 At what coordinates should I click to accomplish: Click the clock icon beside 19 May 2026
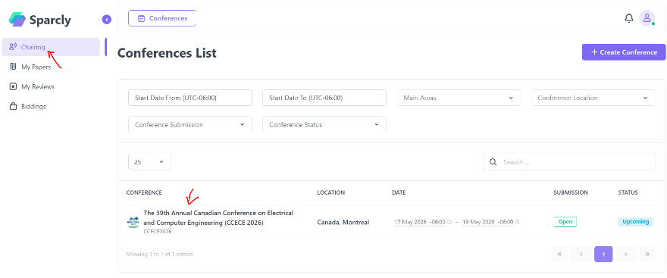pos(518,222)
